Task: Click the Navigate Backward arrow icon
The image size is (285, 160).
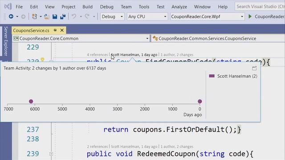Action: pos(11,16)
